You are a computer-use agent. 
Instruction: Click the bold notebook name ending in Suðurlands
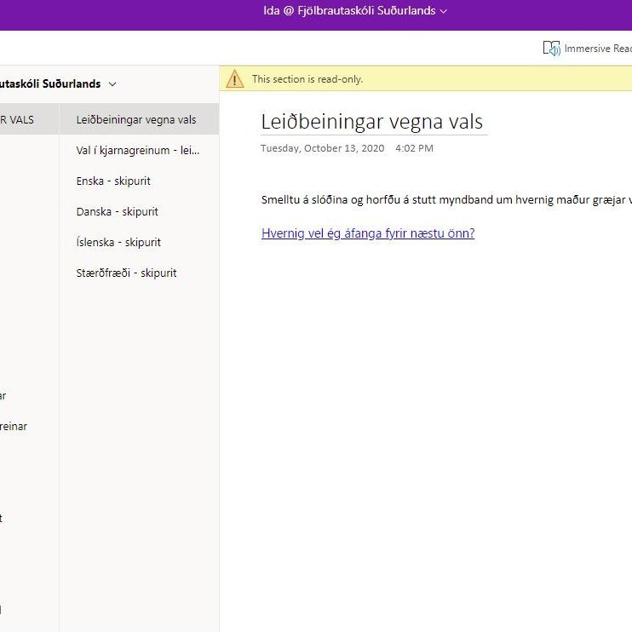pos(49,84)
